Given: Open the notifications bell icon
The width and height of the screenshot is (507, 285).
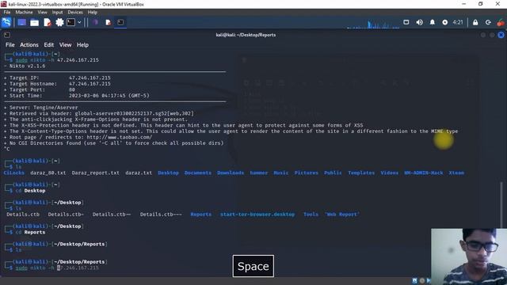Looking at the screenshot, I should pyautogui.click(x=433, y=22).
